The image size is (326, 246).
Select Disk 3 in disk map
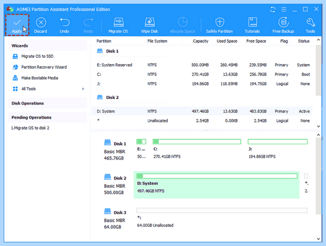(x=115, y=219)
